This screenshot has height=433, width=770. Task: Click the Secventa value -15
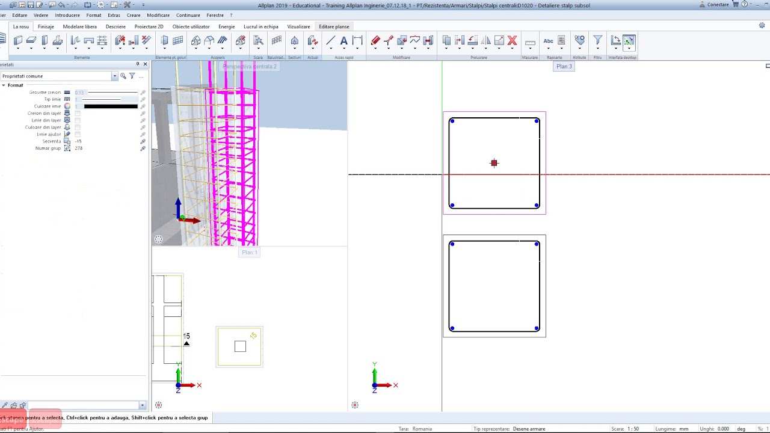78,141
